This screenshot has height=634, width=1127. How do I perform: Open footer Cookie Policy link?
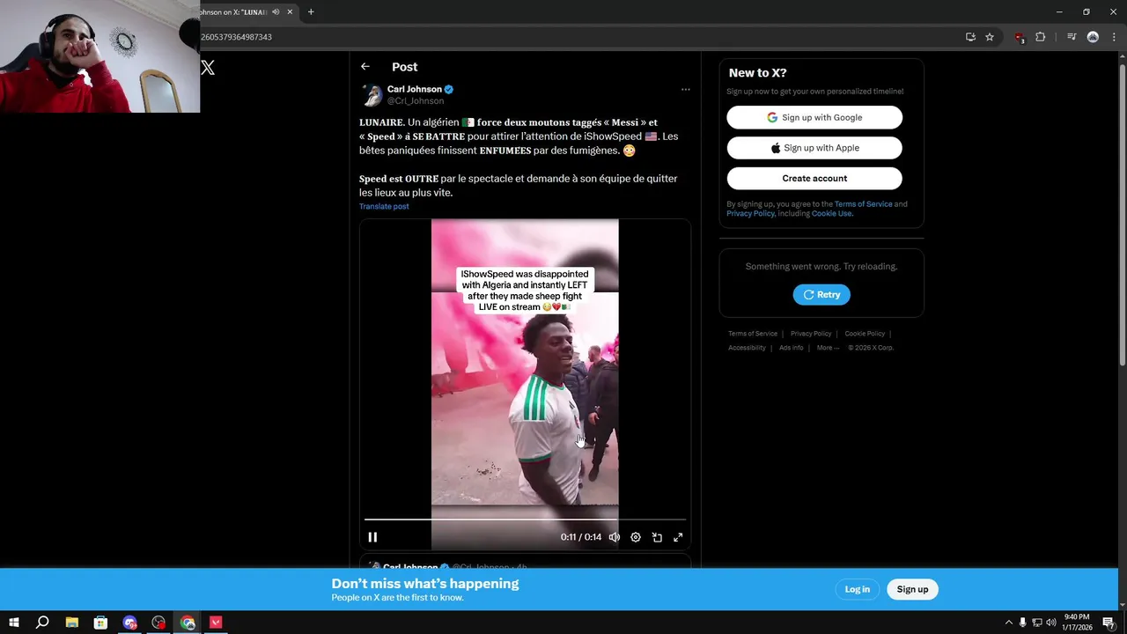(x=865, y=334)
